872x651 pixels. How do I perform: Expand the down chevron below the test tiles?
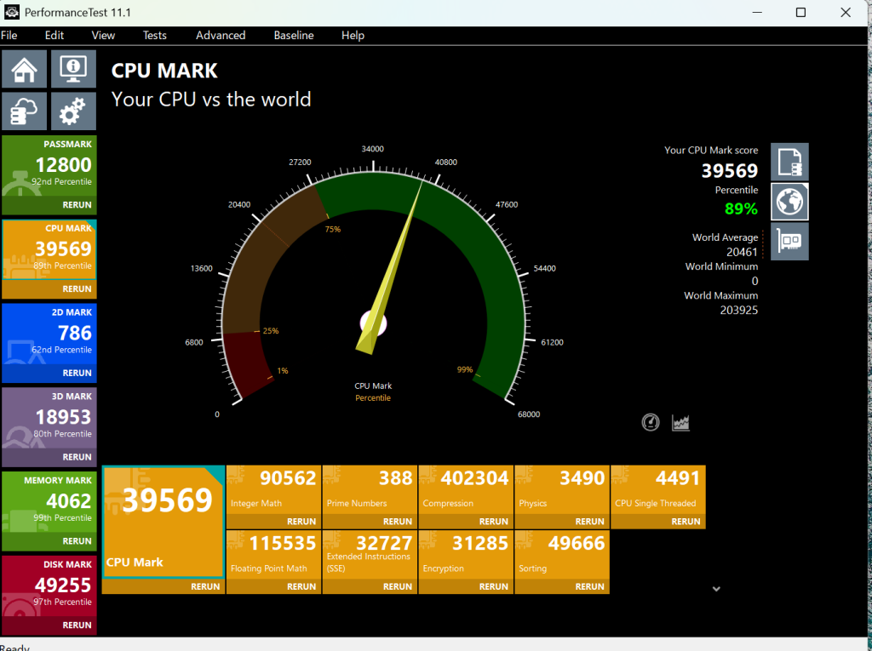click(716, 588)
